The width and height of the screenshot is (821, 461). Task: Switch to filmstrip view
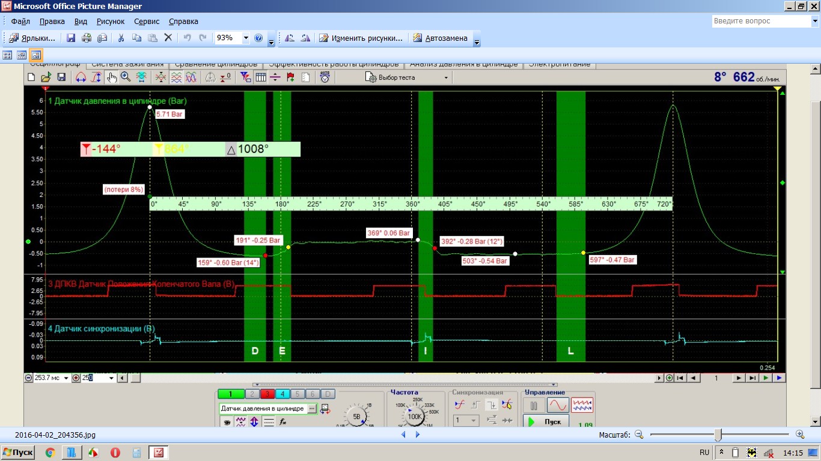tap(22, 55)
